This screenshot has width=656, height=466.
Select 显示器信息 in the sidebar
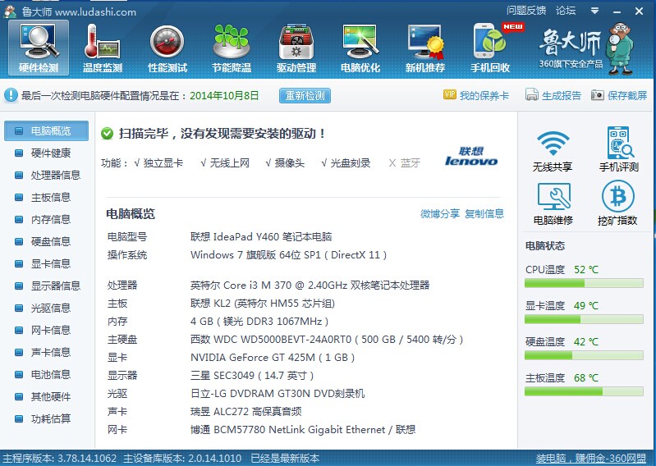[x=47, y=286]
